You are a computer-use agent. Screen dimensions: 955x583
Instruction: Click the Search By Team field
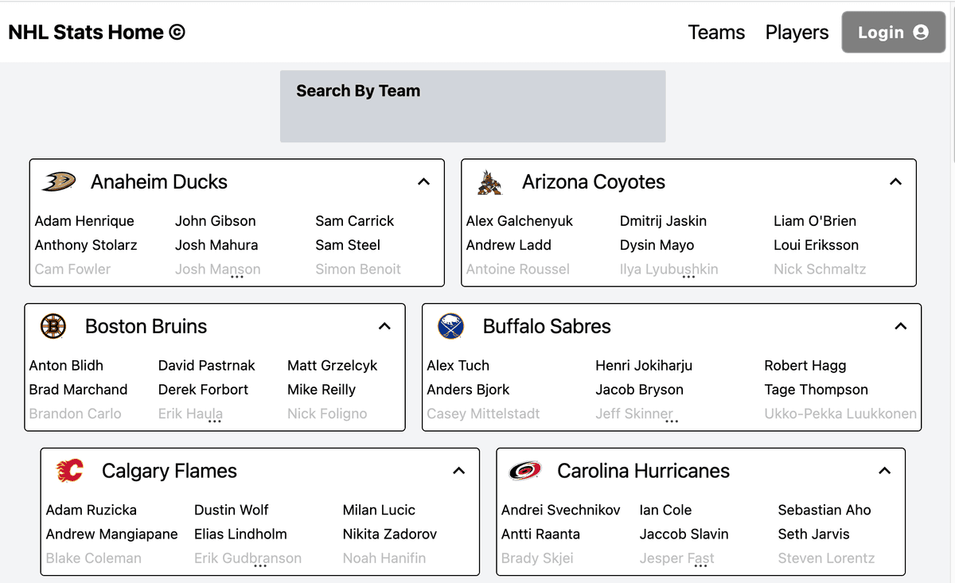pos(473,106)
